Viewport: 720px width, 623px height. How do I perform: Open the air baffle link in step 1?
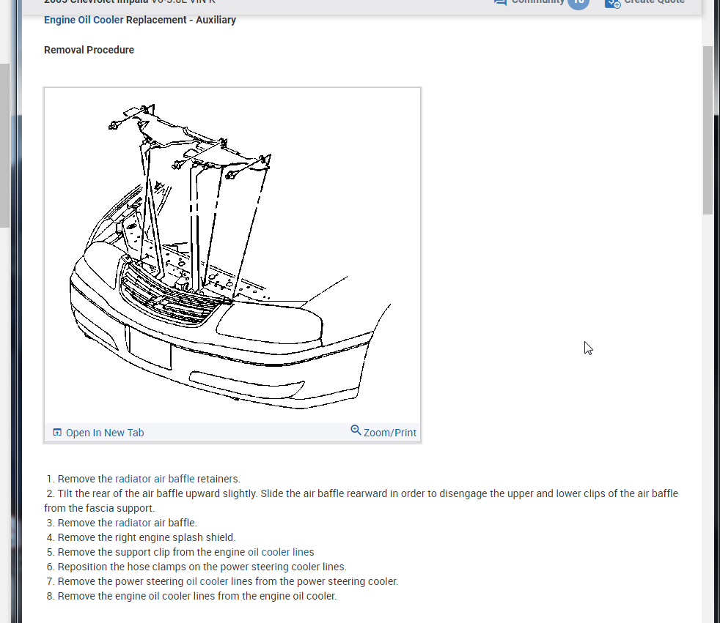[175, 479]
